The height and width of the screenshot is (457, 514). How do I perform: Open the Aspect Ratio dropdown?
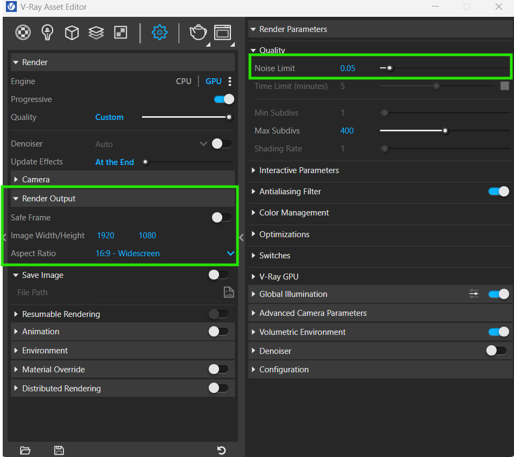coord(230,253)
